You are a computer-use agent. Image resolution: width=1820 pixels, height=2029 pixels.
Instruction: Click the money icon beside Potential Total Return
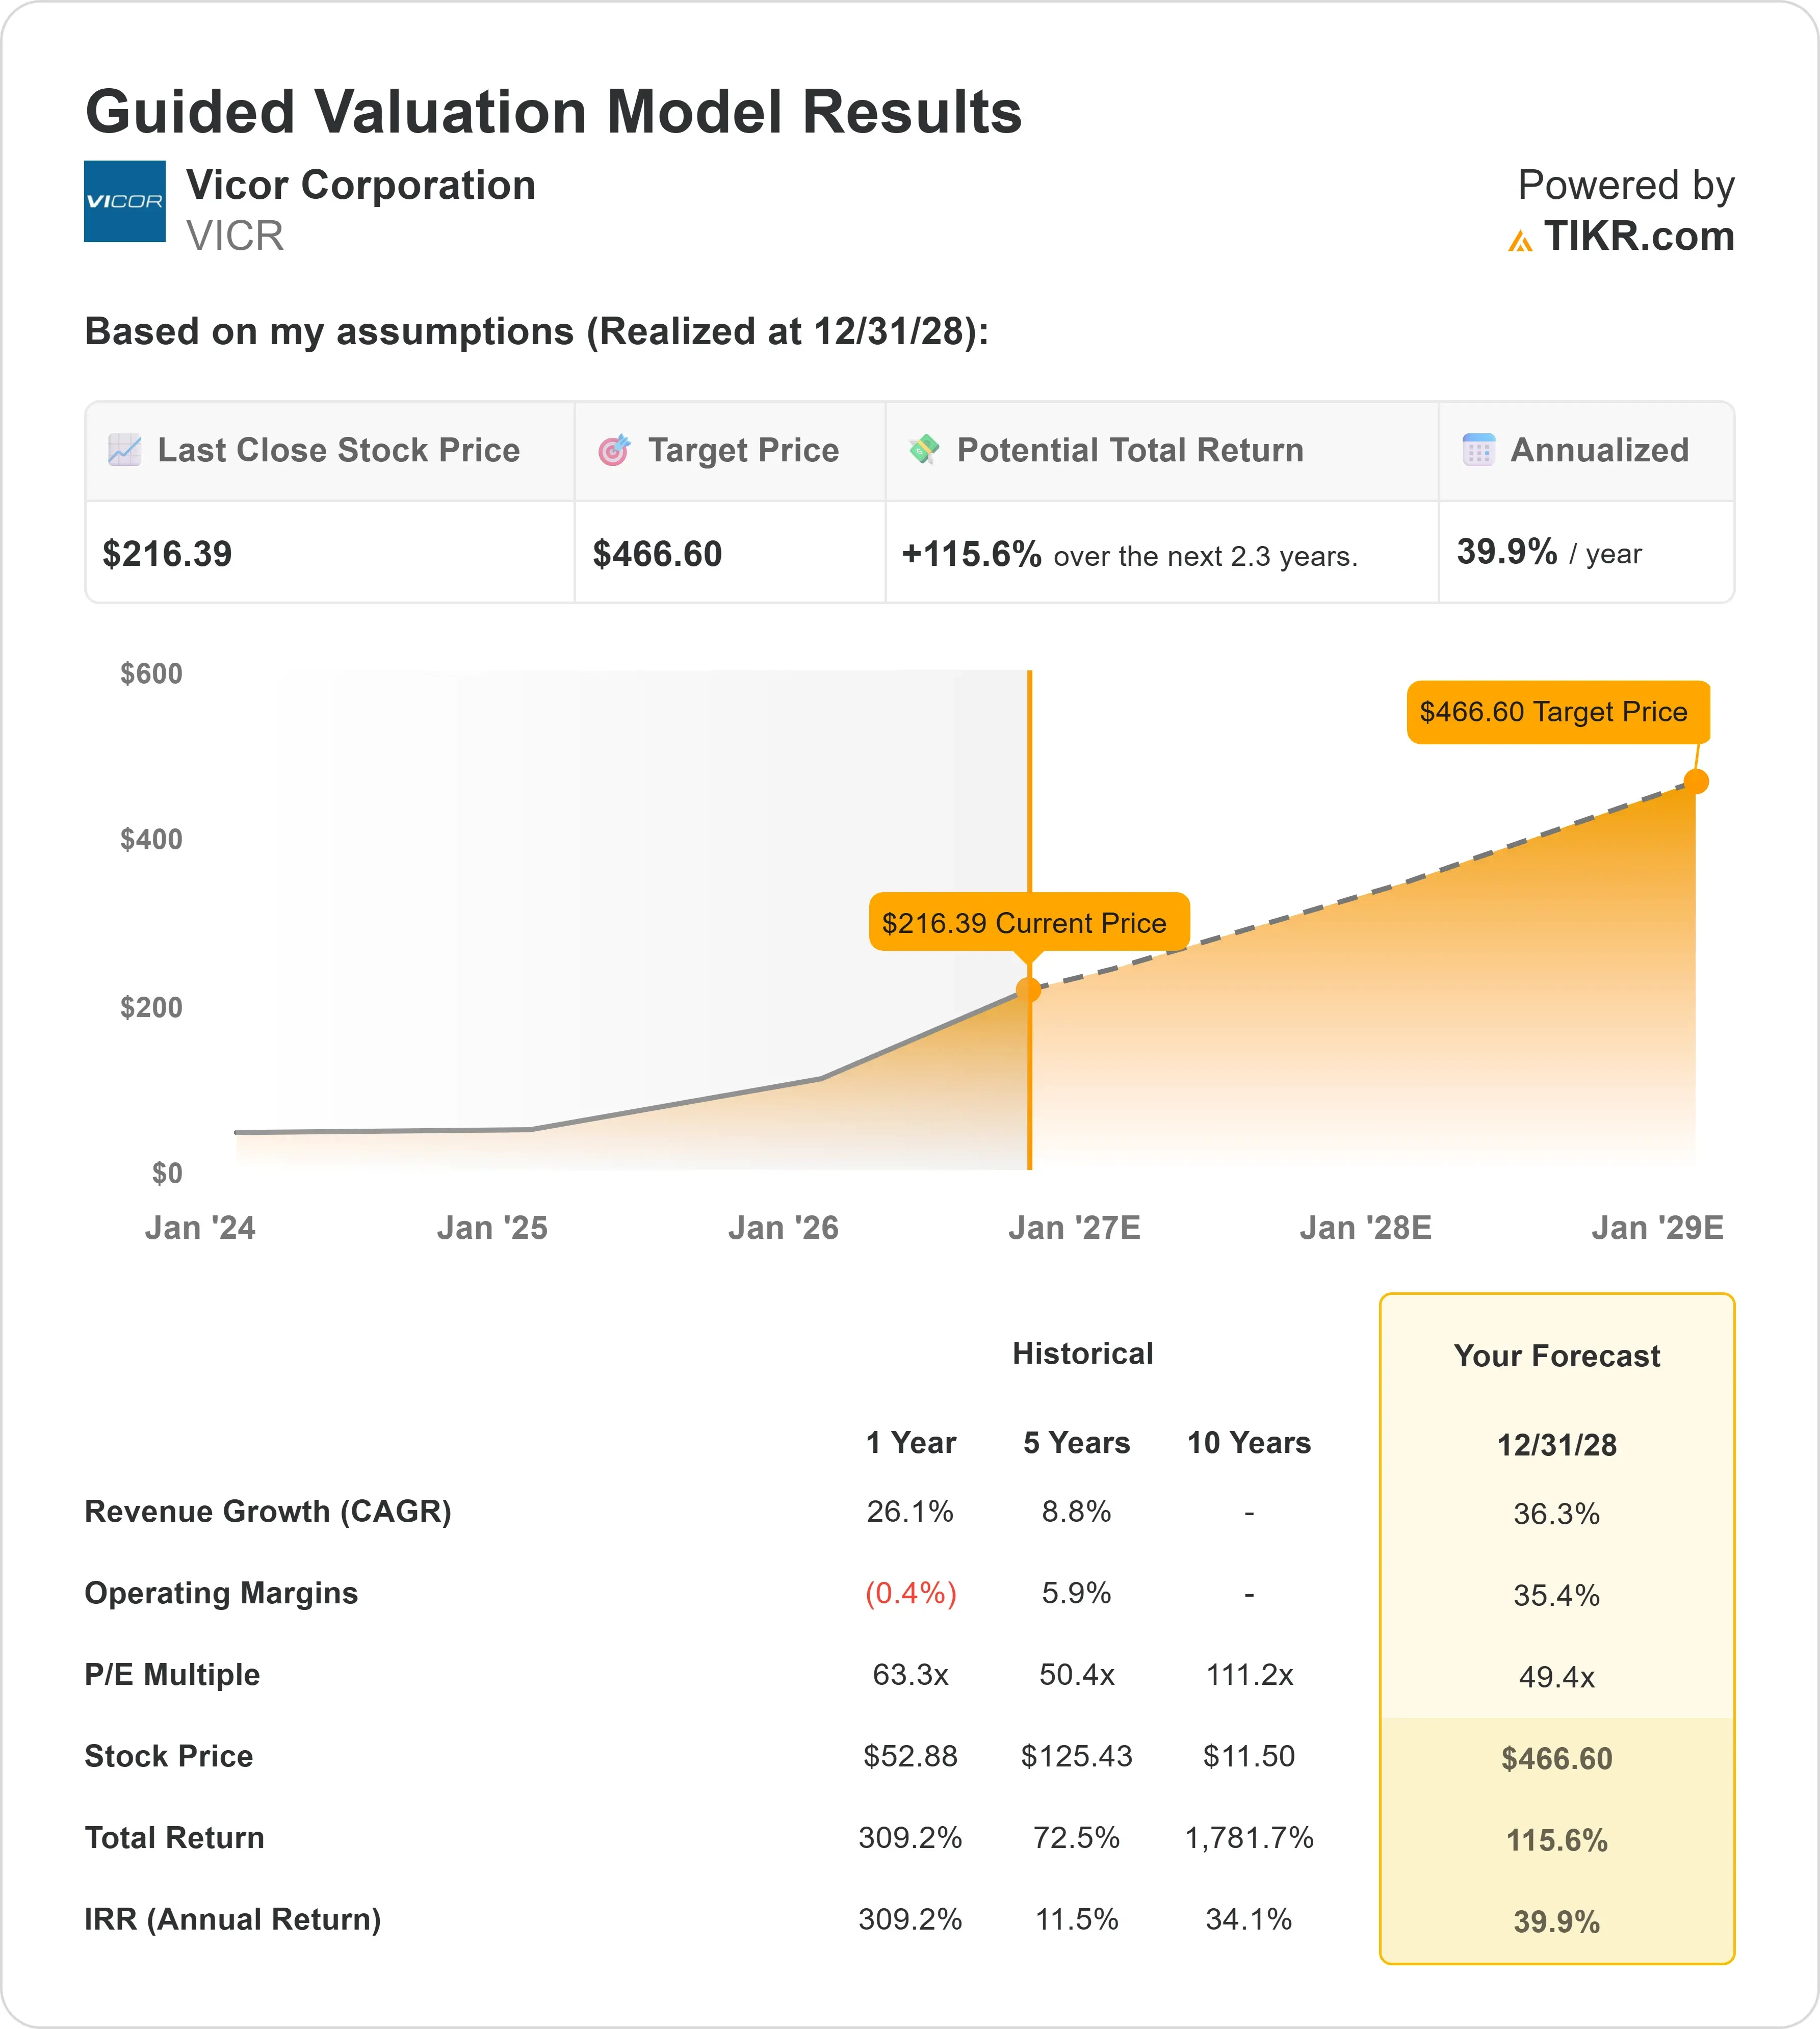coord(924,450)
